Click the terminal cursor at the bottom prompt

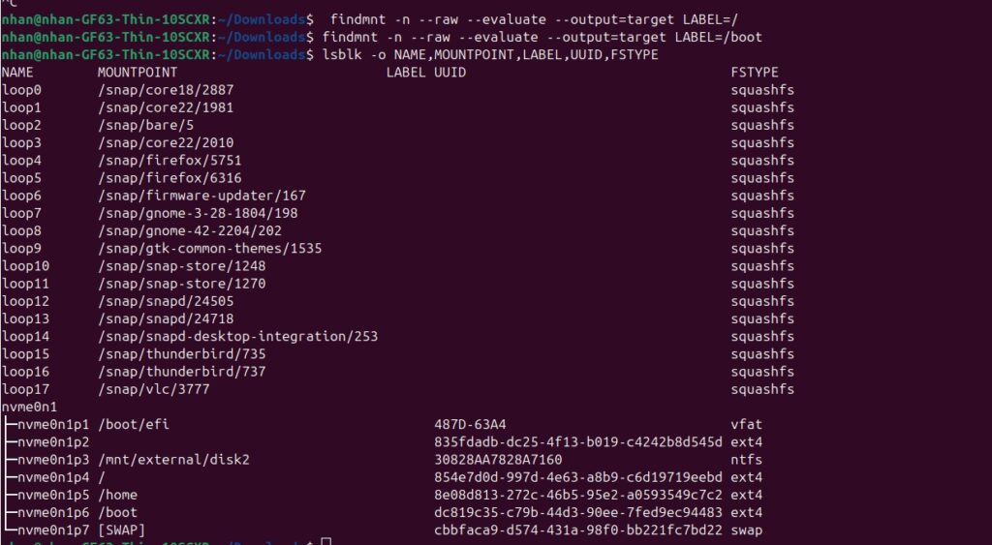pyautogui.click(x=326, y=541)
